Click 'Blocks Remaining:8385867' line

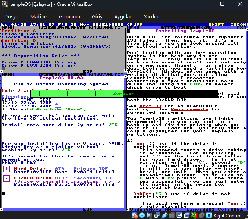coord(56,37)
